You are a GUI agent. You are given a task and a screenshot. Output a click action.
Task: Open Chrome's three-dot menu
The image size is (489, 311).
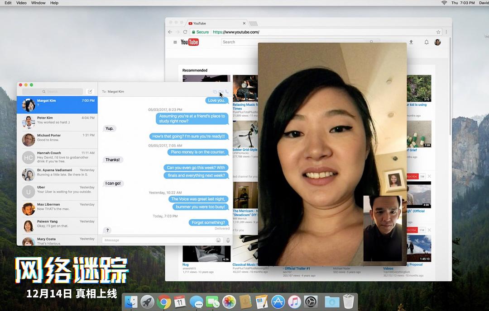click(x=446, y=32)
